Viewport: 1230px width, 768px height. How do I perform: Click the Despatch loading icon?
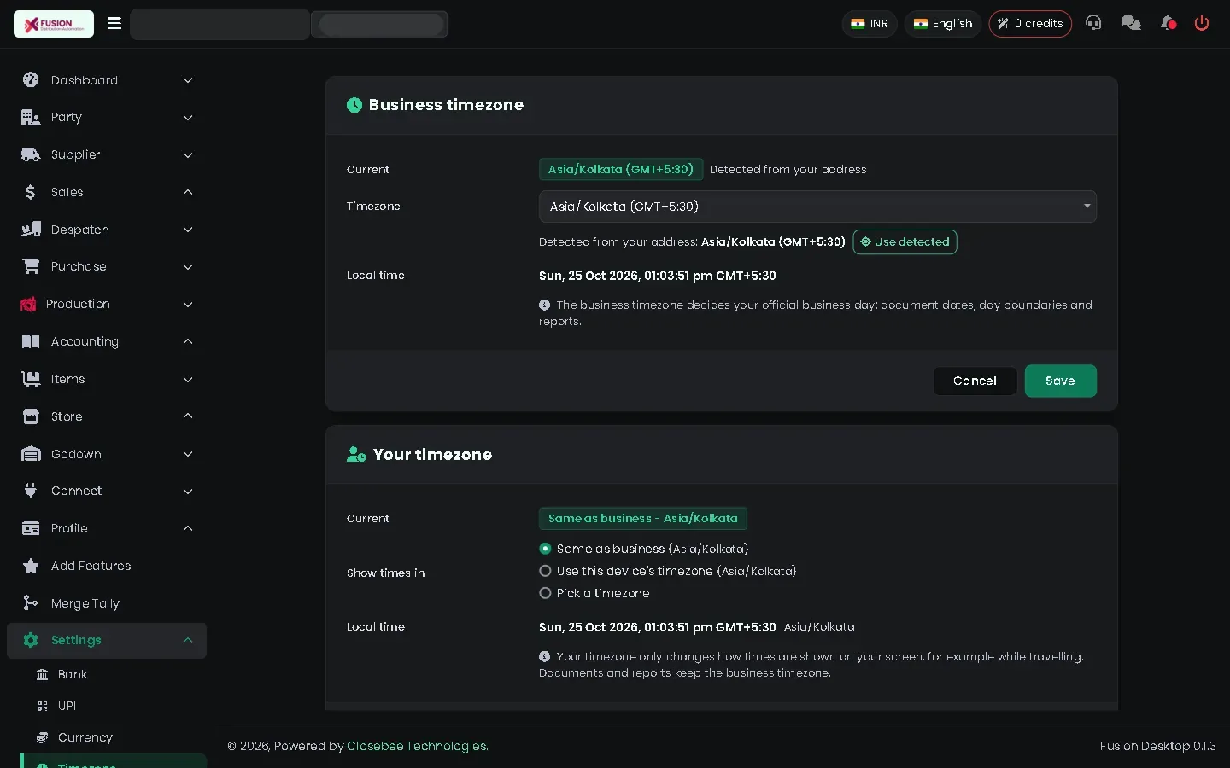[x=31, y=230]
